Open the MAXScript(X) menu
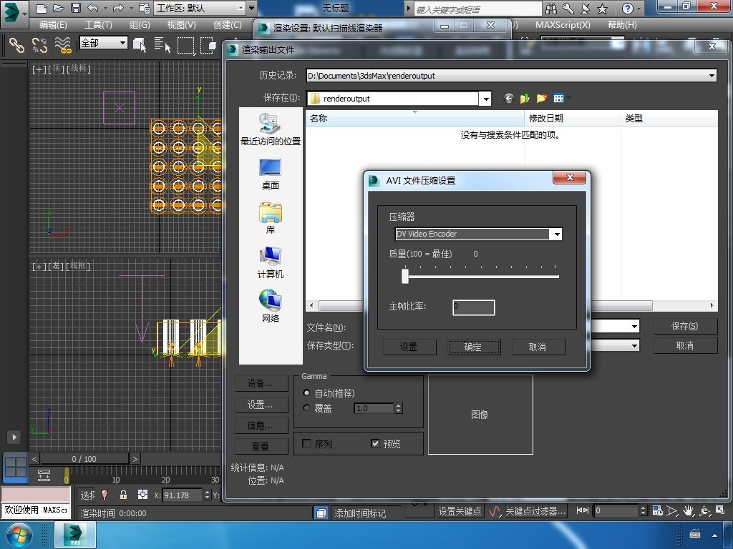This screenshot has width=733, height=549. (563, 25)
